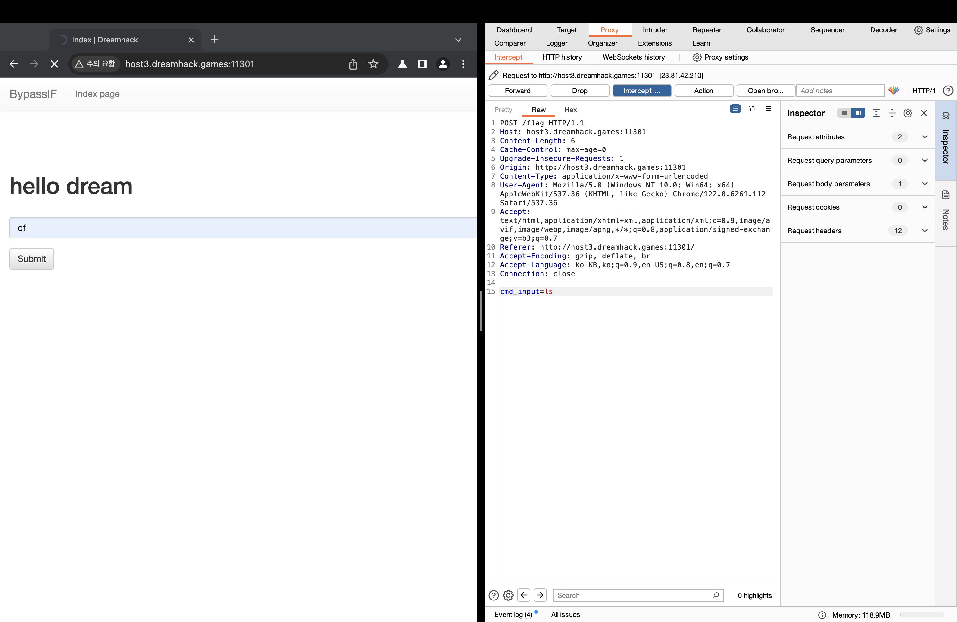Open Inspector settings gear
Viewport: 957px width, 622px height.
click(908, 113)
